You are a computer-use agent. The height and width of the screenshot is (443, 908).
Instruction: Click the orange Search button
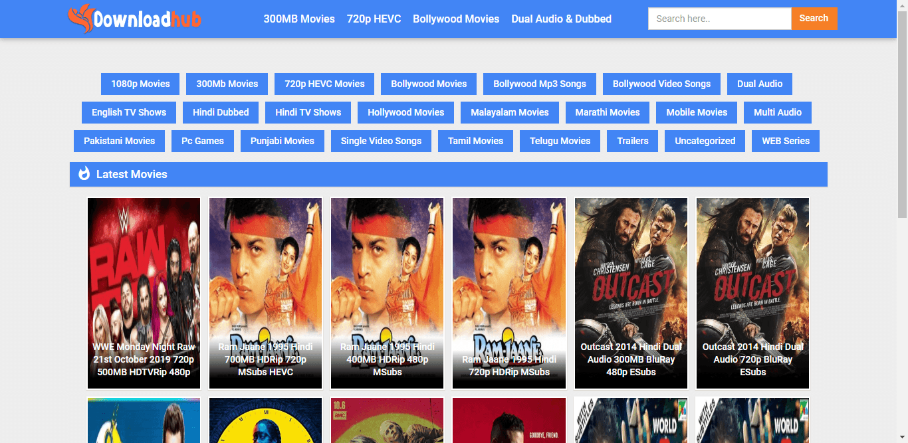coord(814,19)
